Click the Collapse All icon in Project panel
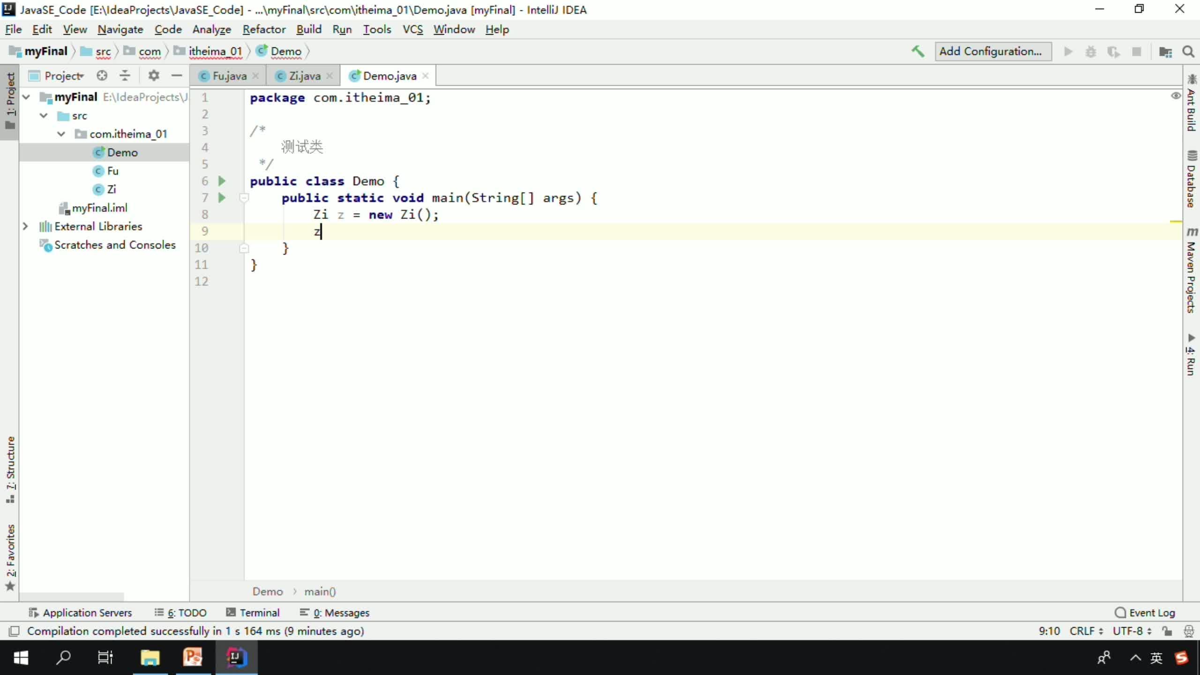Viewport: 1200px width, 675px height. click(125, 75)
